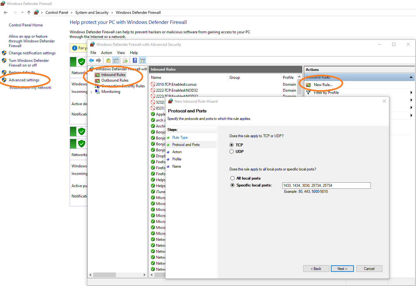Viewport: 416px width, 286px height.
Task: Expand the Filter by Profile submenu arrow
Action: click(411, 93)
